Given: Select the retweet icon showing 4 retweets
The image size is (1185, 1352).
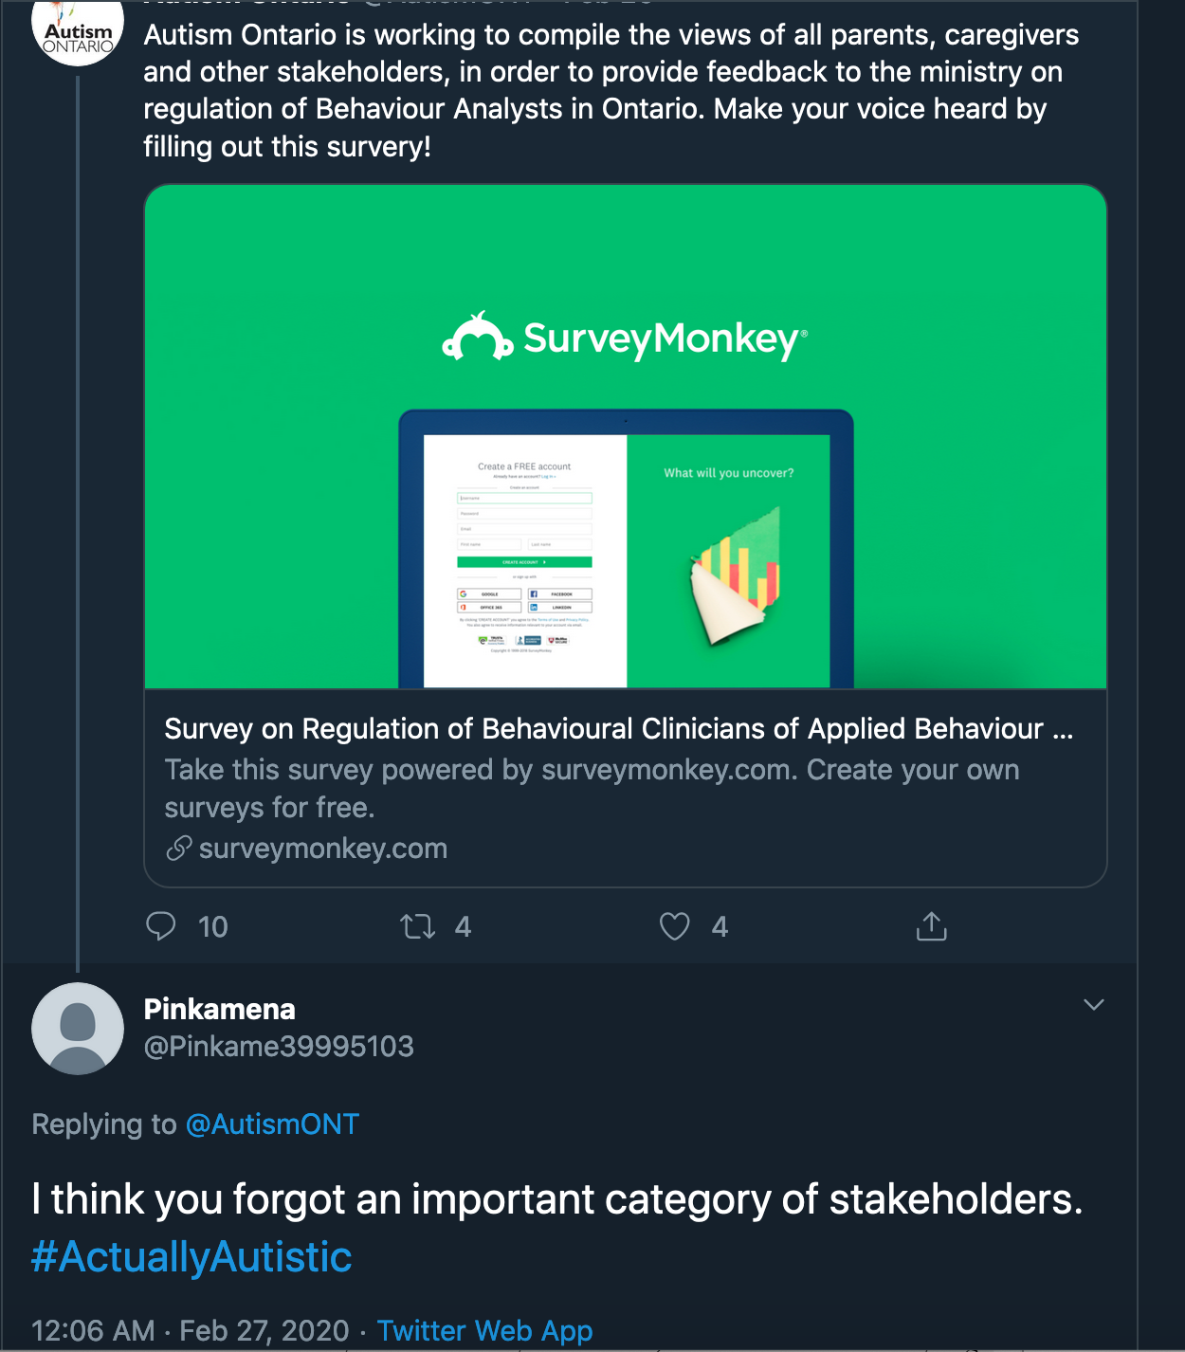Looking at the screenshot, I should (417, 926).
